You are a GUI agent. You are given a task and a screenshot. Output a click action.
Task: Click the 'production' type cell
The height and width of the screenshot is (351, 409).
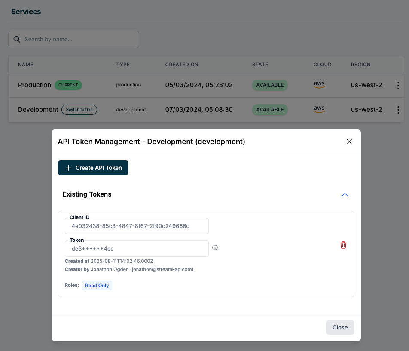tap(128, 85)
